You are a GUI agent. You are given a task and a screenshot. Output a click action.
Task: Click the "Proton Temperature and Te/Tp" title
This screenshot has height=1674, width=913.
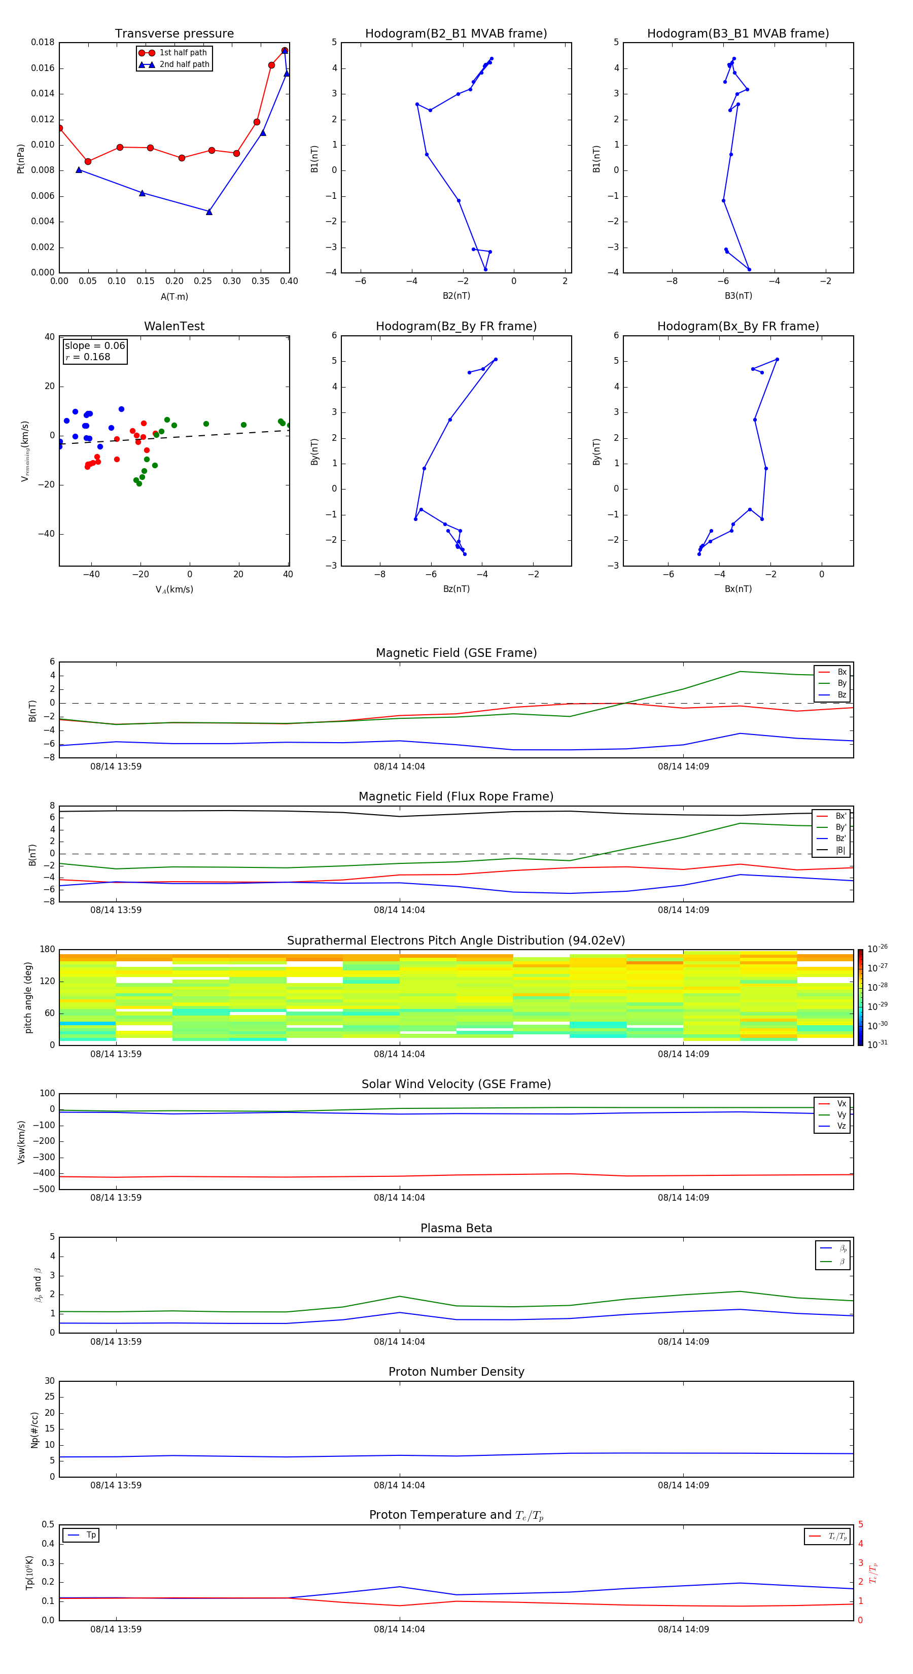coord(456,1515)
